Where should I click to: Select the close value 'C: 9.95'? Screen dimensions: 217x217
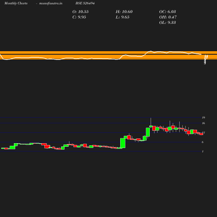(x=79, y=17)
